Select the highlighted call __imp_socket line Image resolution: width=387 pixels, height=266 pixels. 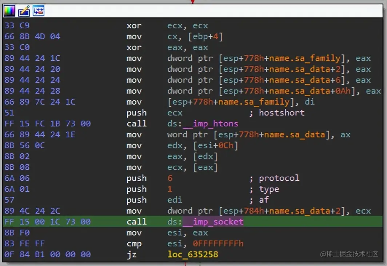click(193, 221)
